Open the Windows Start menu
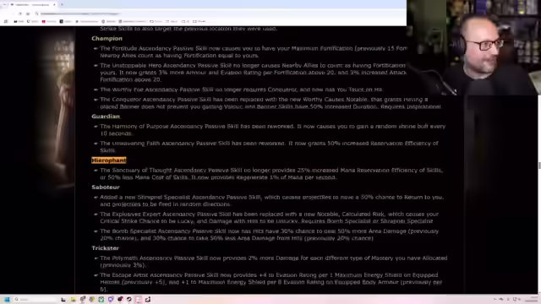The height and width of the screenshot is (304, 541). [x=8, y=300]
